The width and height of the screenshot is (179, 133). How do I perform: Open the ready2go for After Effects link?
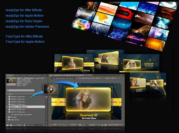(24, 10)
